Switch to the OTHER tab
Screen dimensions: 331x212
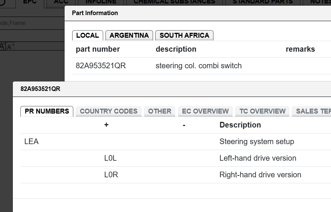[x=159, y=111]
